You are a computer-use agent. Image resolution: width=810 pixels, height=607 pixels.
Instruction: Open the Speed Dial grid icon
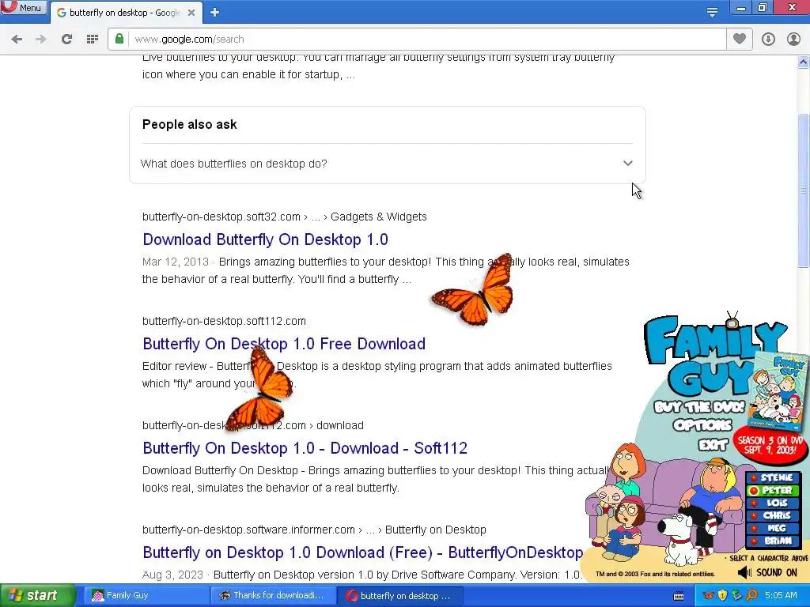[x=93, y=40]
